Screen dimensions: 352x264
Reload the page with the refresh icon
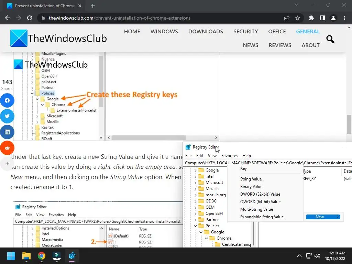tap(30, 18)
